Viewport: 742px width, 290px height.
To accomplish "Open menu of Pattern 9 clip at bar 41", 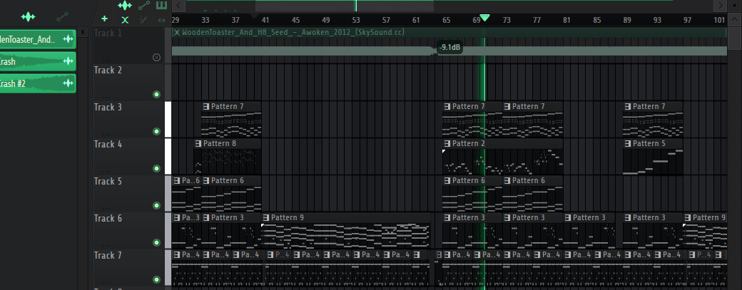I will coord(266,218).
